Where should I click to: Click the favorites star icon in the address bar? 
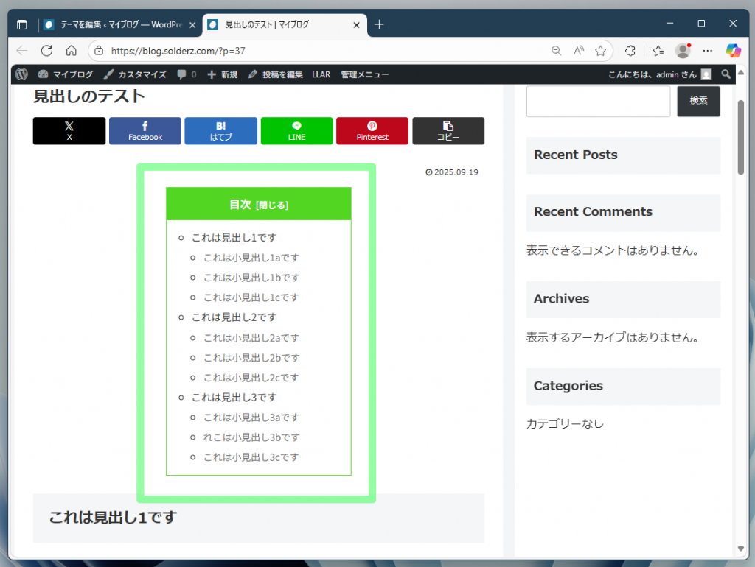coord(601,50)
